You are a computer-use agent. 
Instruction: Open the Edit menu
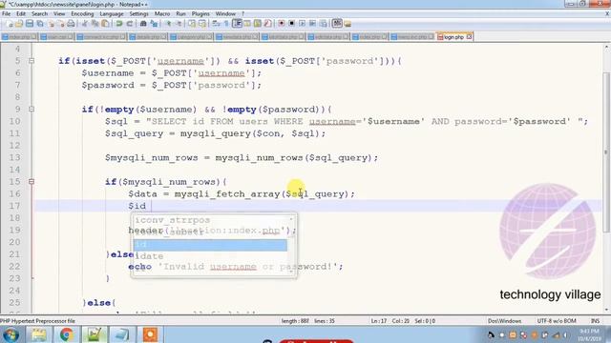21,13
